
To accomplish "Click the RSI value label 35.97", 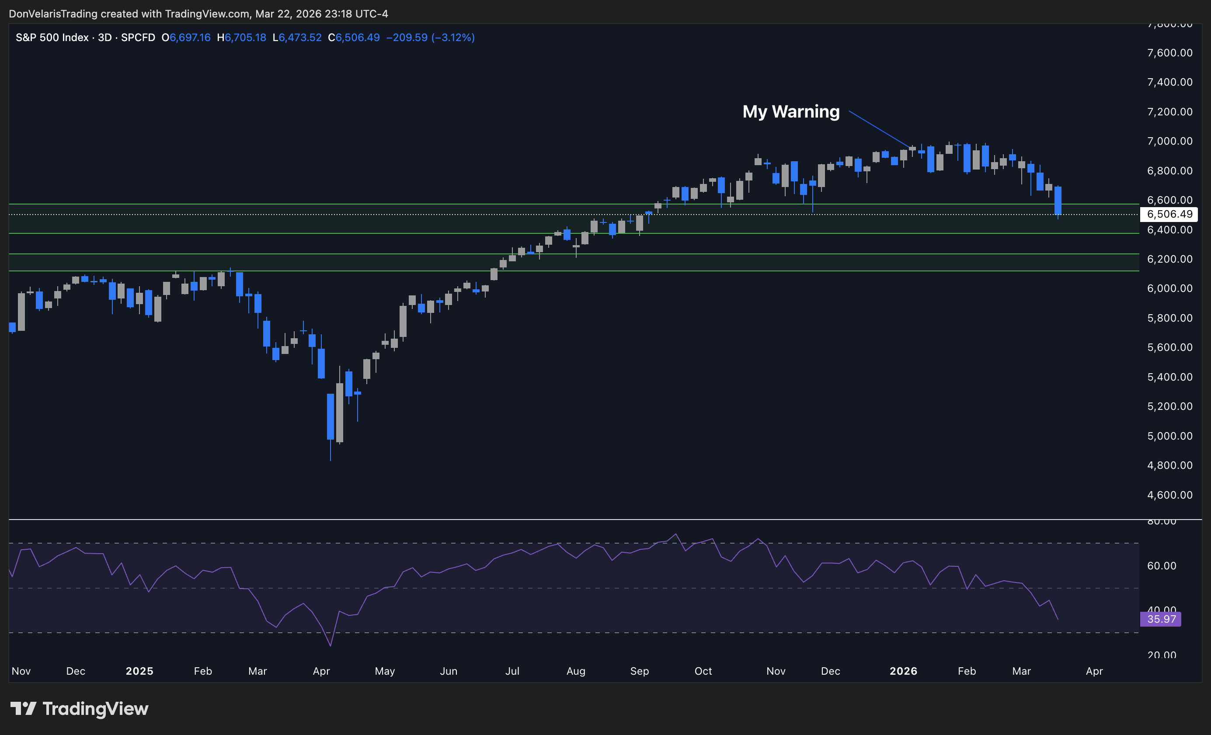I will (x=1160, y=619).
